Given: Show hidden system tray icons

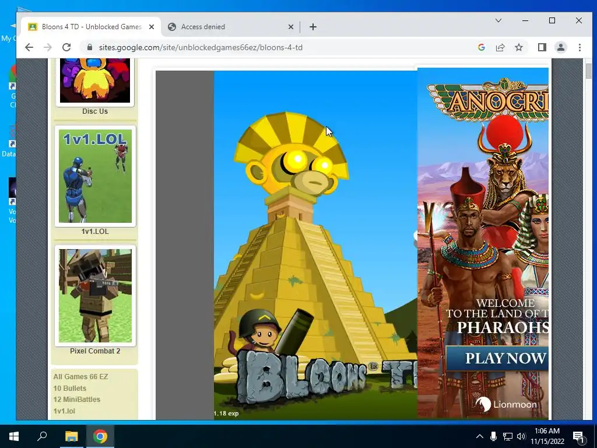Looking at the screenshot, I should (x=480, y=436).
